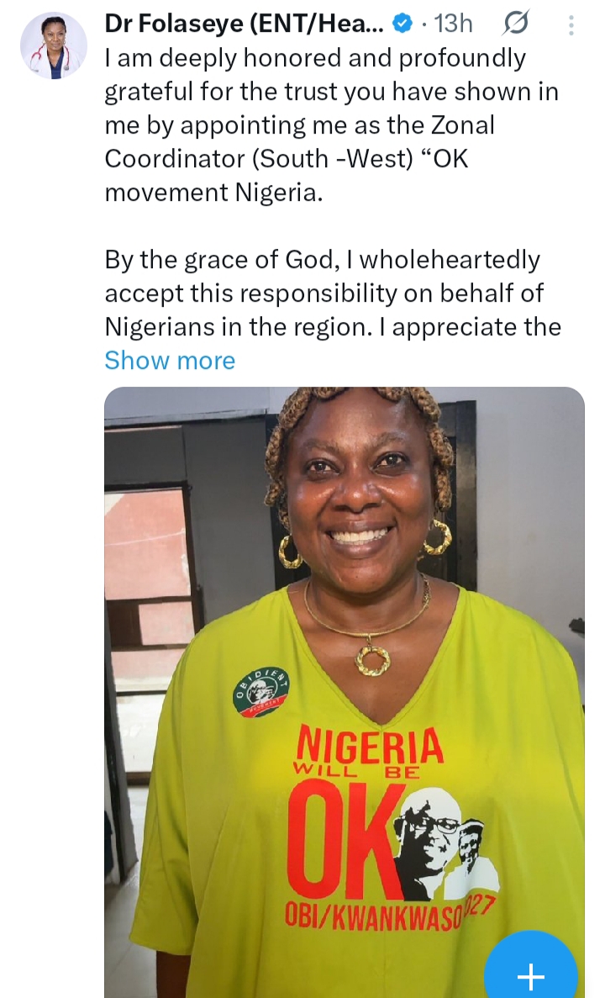Click the tweet's first paragraph about Zonal Coordinator
Screen dimensions: 605x998
[328, 125]
